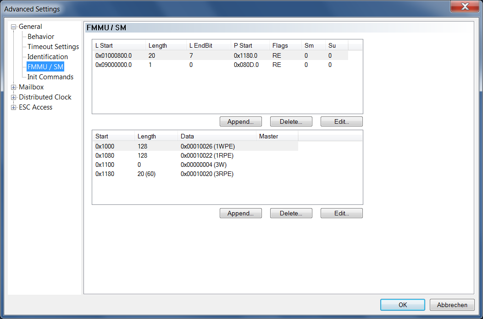Image resolution: width=483 pixels, height=319 pixels.
Task: Select the ESC Access tree label
Action: tap(35, 107)
